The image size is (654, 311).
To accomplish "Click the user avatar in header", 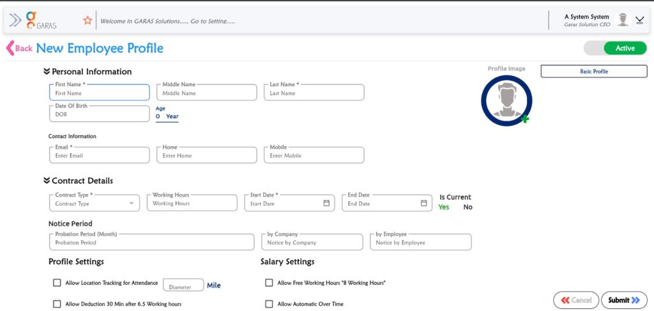I will (623, 20).
